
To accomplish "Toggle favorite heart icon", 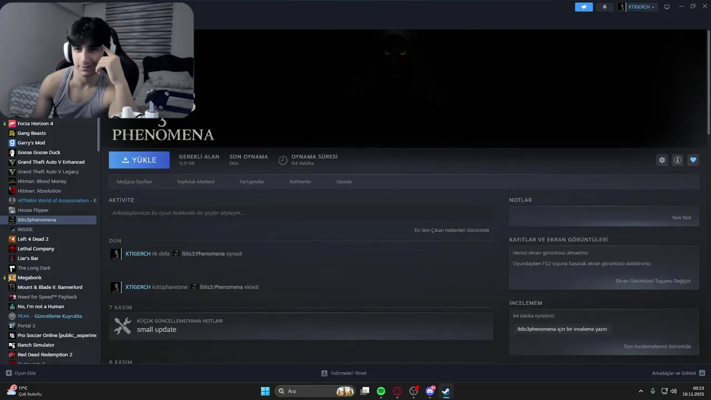I will (693, 160).
